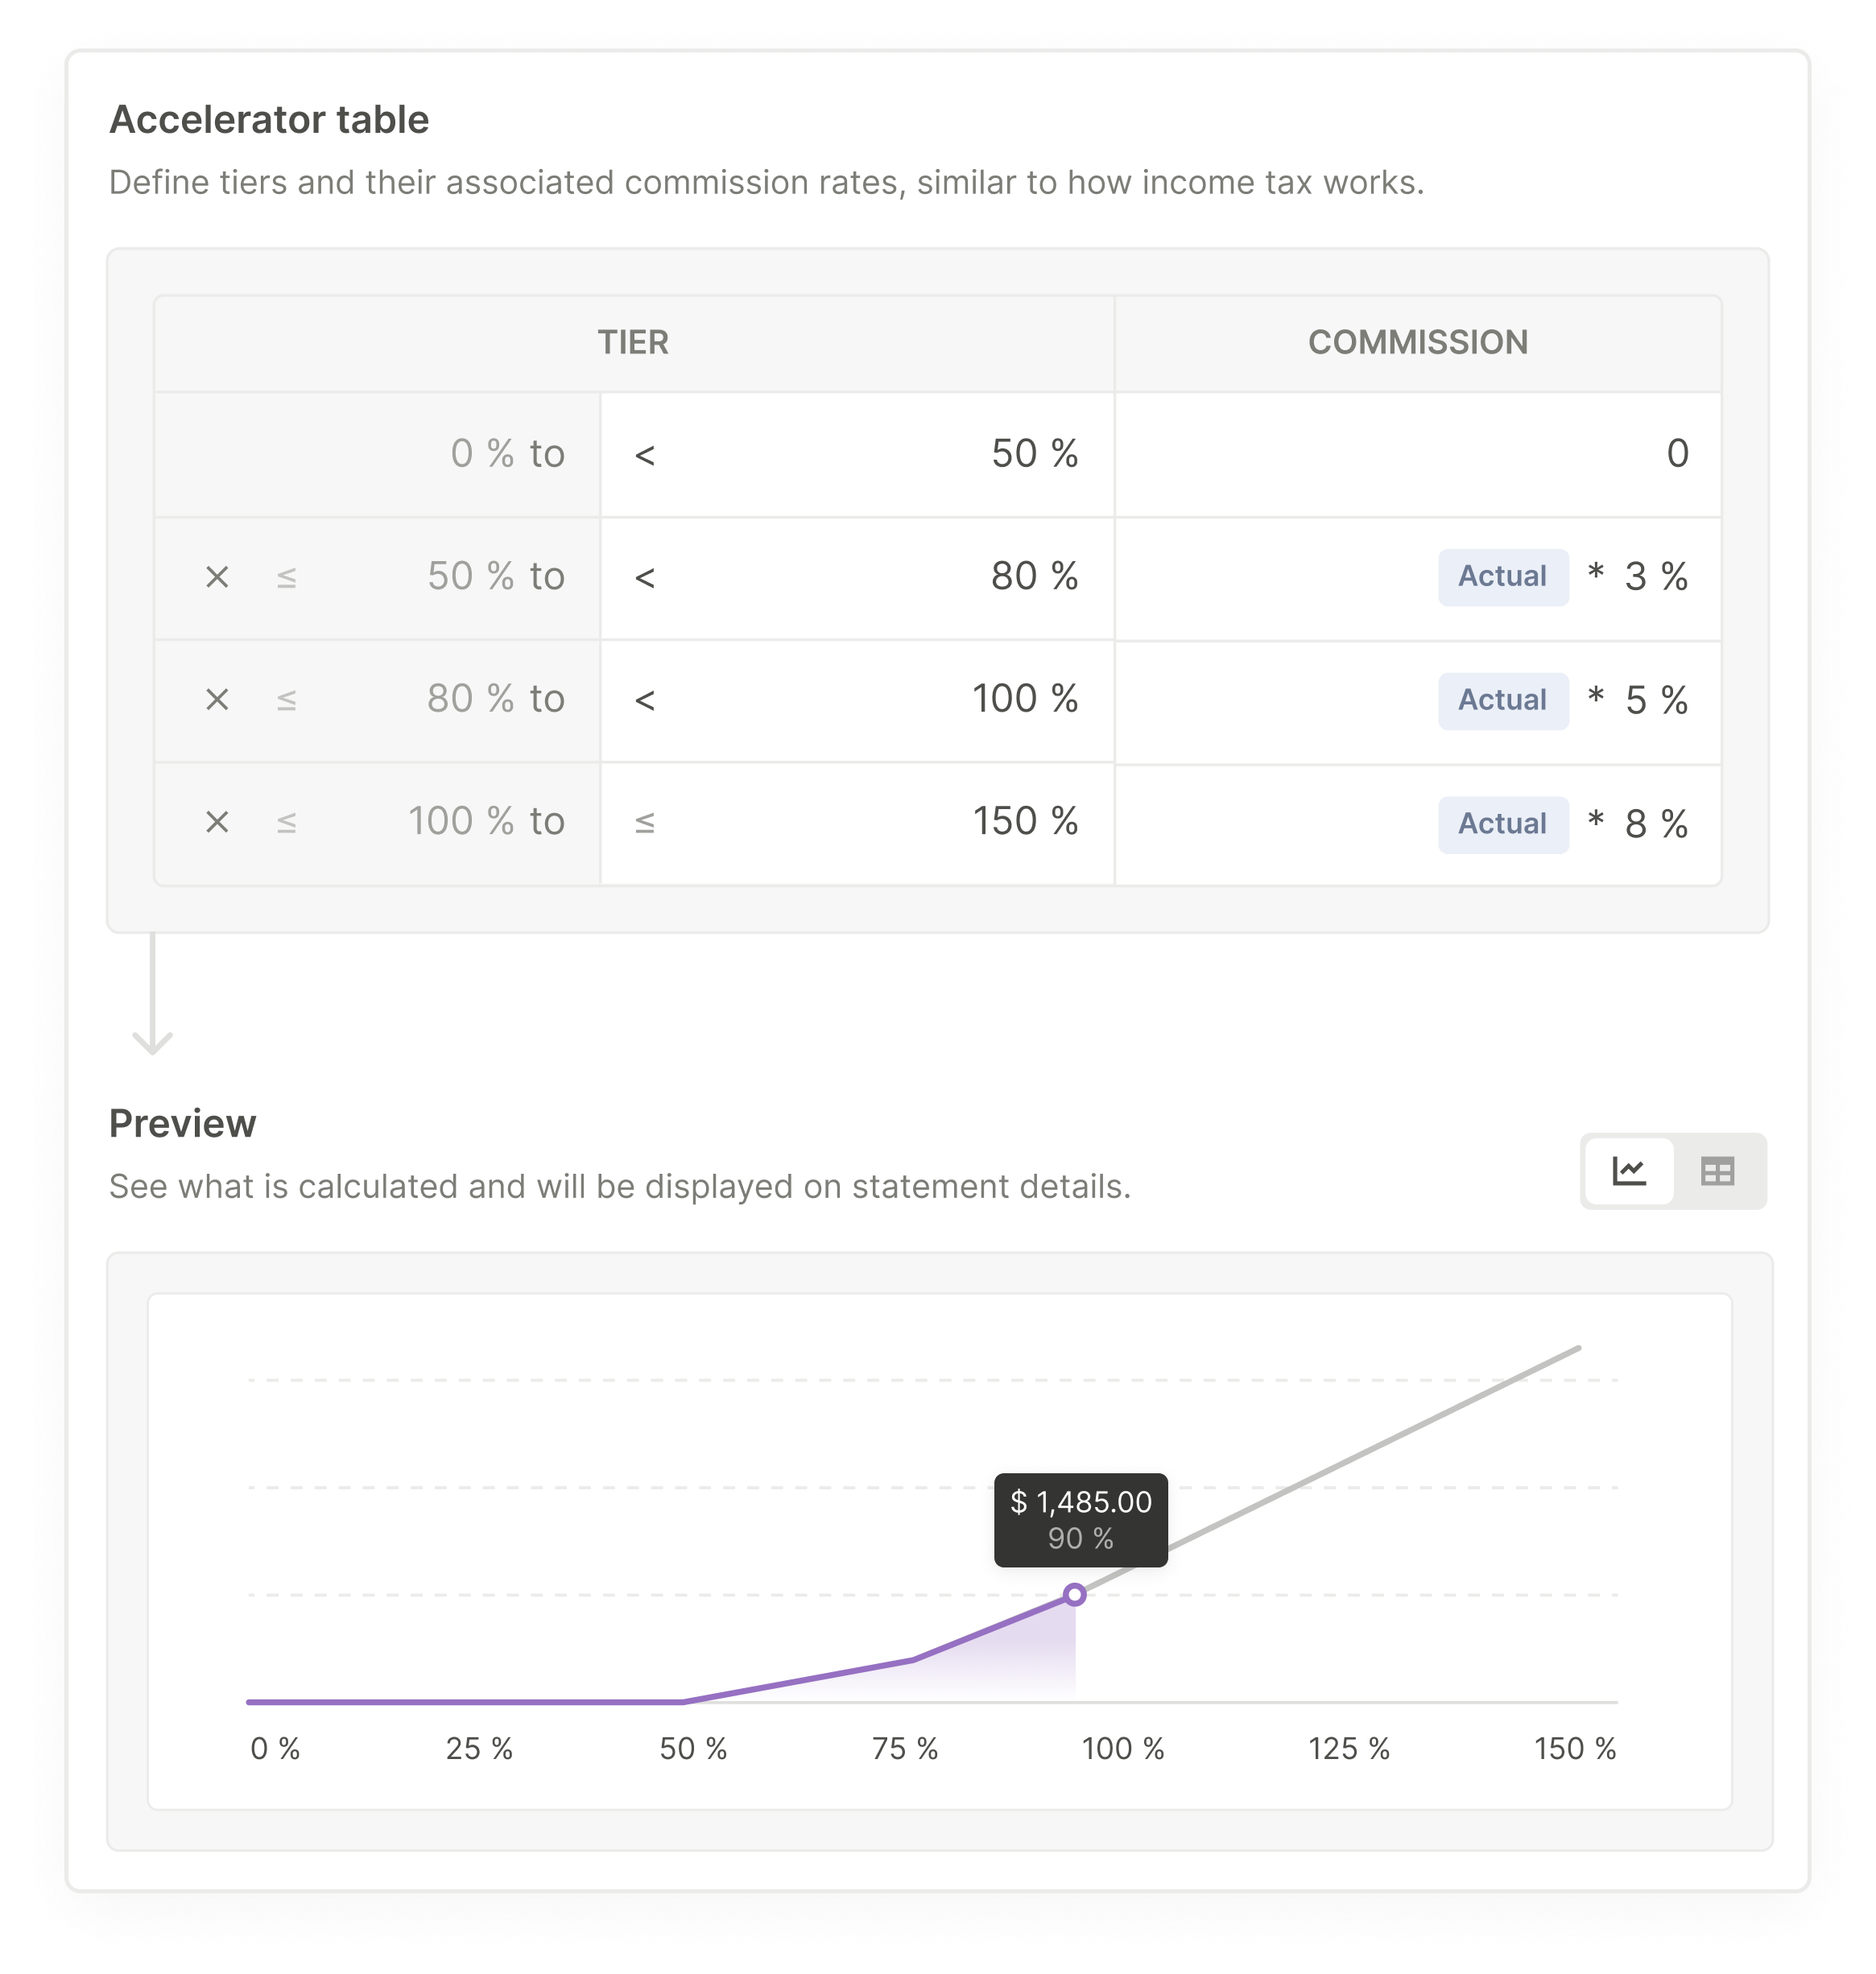Screen dimensions: 1876x1974
Task: Edit the 150 % upper tier value
Action: coord(1025,821)
